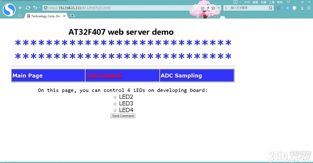This screenshot has height=163, width=313.
Task: Minimize the browser window
Action: tap(295, 2)
